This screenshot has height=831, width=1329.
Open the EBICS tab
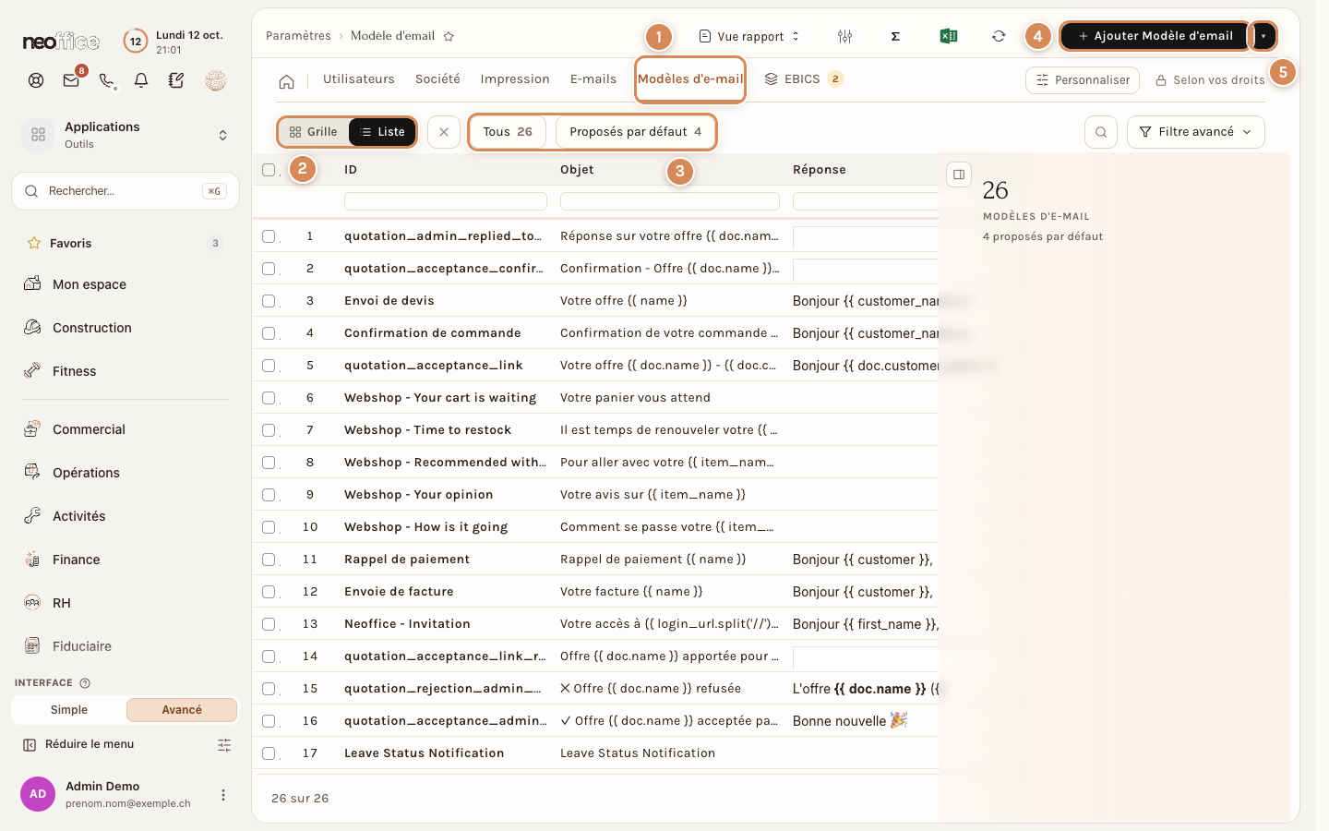pyautogui.click(x=803, y=79)
